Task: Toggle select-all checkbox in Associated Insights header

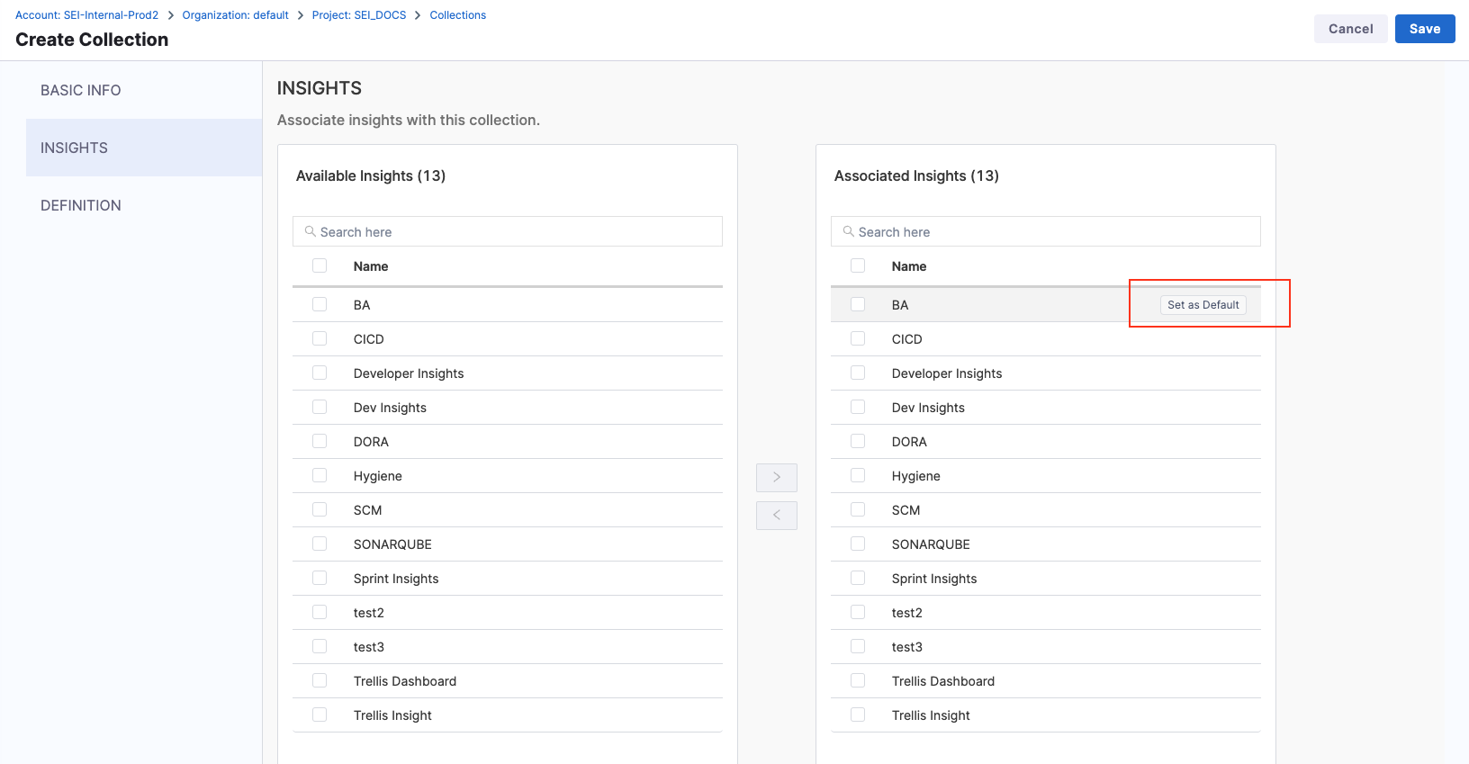Action: click(858, 265)
